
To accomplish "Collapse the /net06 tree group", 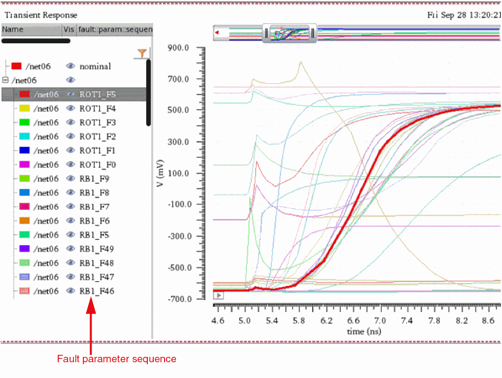I will 5,80.
